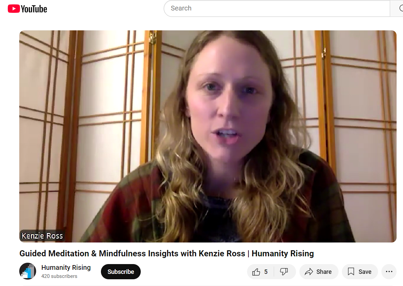Click the Share button label

pyautogui.click(x=324, y=271)
